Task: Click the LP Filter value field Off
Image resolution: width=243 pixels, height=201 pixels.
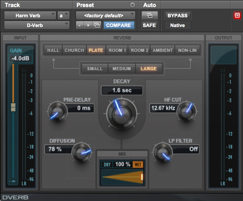Action: (x=185, y=149)
